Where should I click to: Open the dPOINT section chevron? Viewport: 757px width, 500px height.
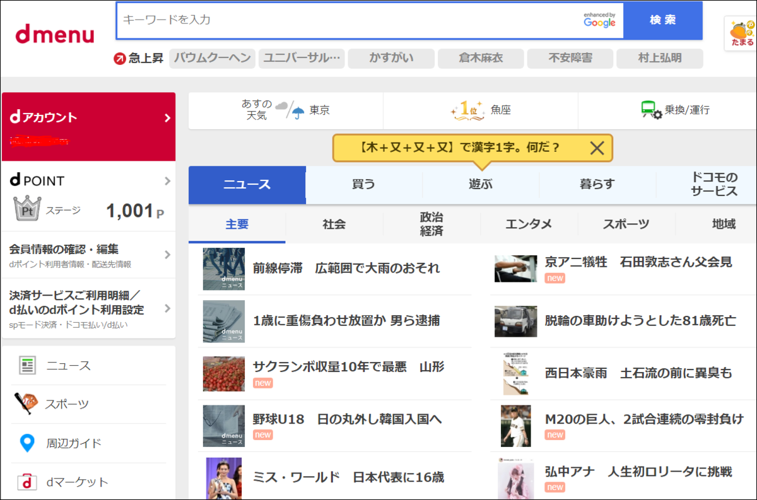point(167,181)
